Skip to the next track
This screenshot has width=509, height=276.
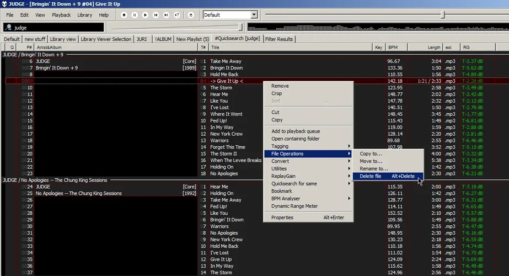click(x=167, y=15)
